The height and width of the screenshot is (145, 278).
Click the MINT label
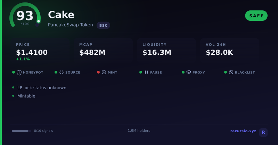[112, 72]
